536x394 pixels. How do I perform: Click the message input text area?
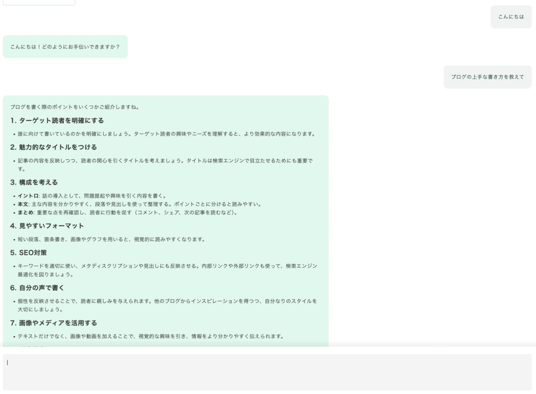point(267,371)
